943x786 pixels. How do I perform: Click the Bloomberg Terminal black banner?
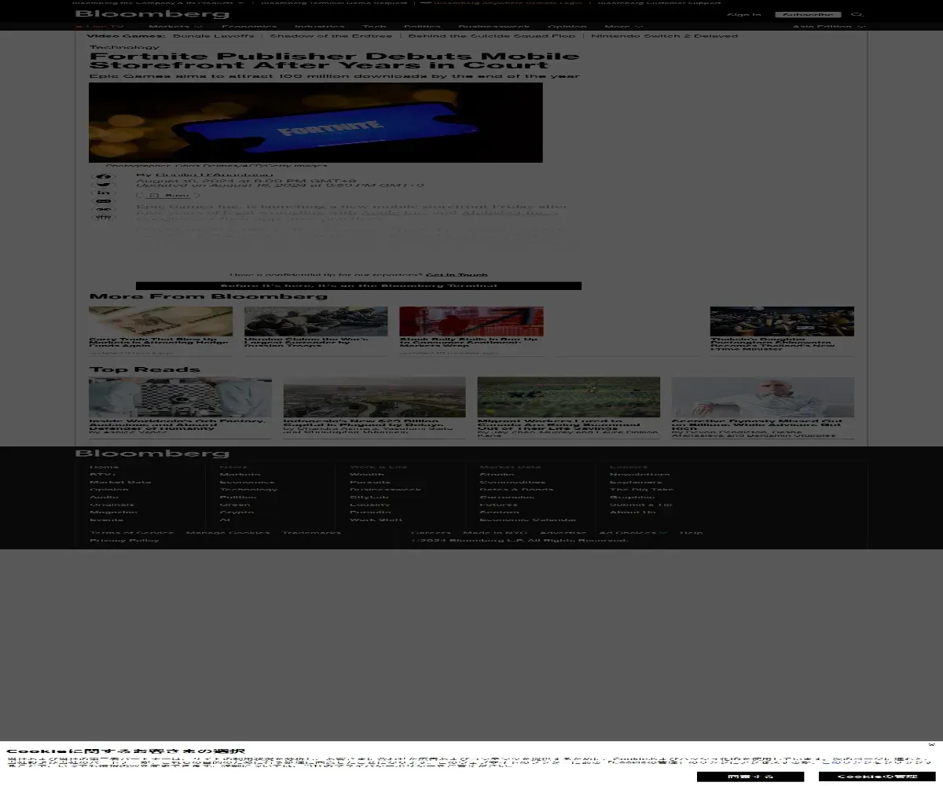pos(358,286)
